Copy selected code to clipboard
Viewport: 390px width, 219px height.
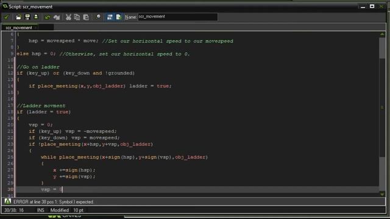point(77,17)
